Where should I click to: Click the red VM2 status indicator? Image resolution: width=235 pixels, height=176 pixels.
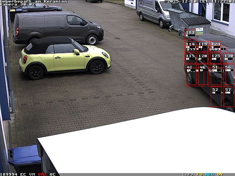(42, 174)
